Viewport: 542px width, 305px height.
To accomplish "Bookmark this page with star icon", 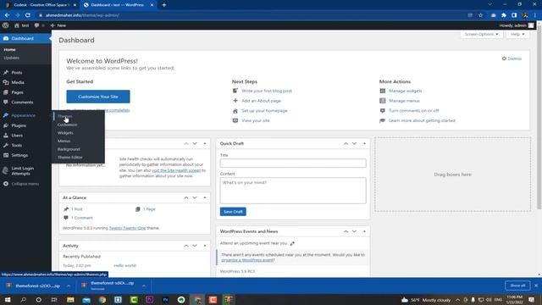I will [x=480, y=15].
